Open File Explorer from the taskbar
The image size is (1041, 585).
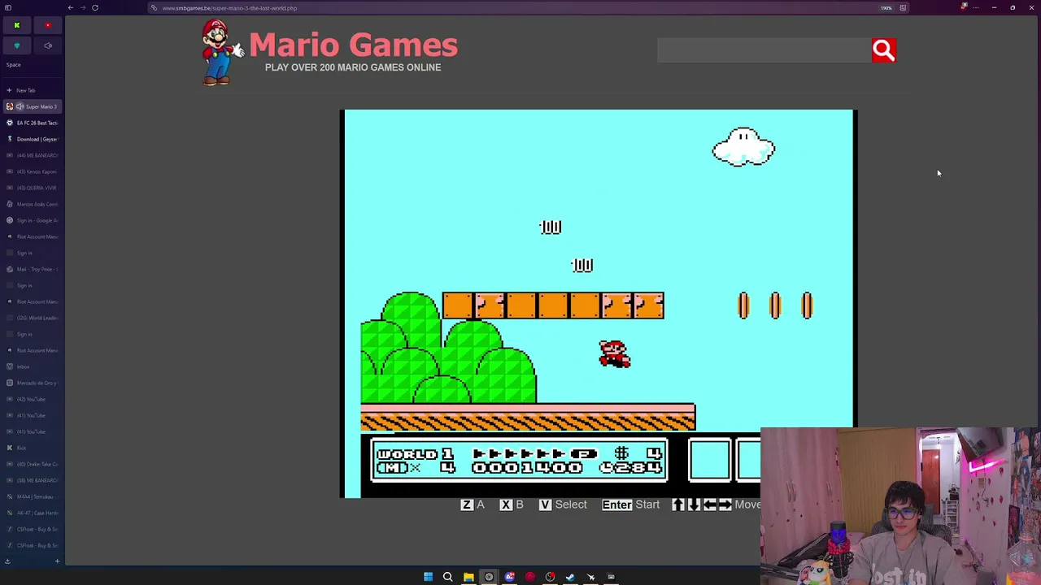[x=468, y=577]
